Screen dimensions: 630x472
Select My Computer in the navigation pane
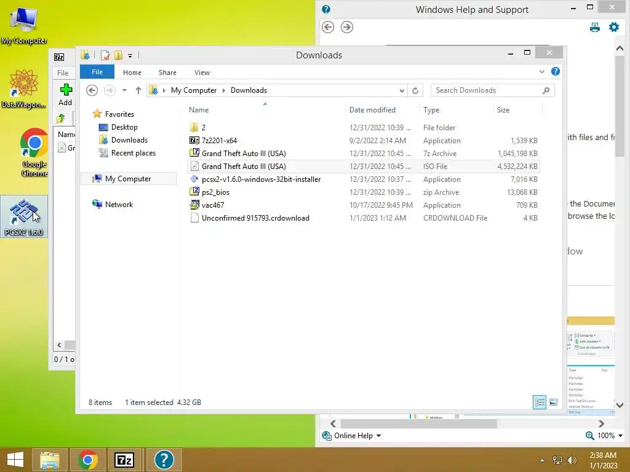[x=129, y=179]
